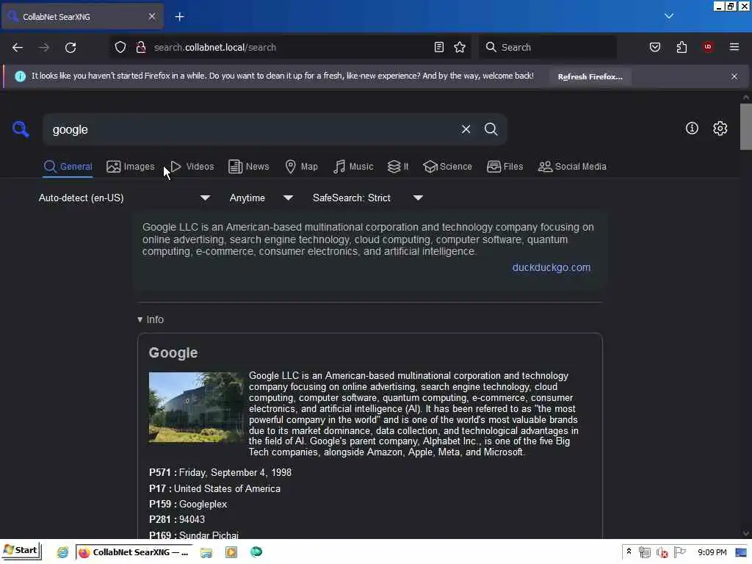Click the Firefox Search box
The width and height of the screenshot is (752, 564).
547,47
